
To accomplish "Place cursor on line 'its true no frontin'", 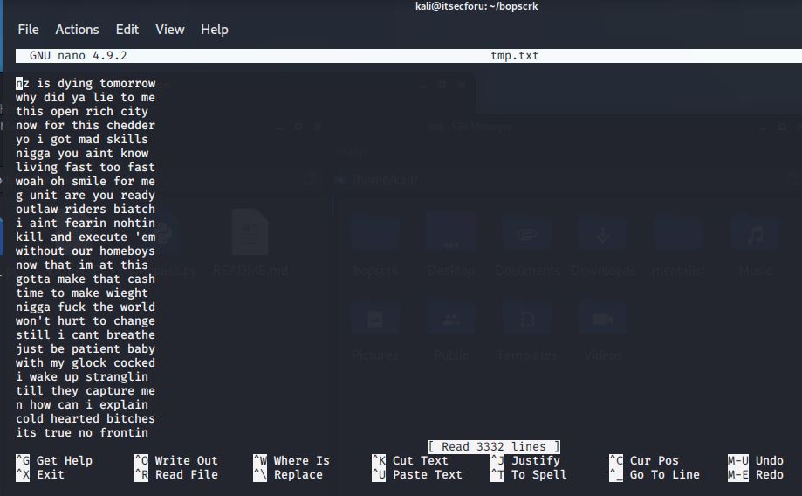I will pos(82,432).
